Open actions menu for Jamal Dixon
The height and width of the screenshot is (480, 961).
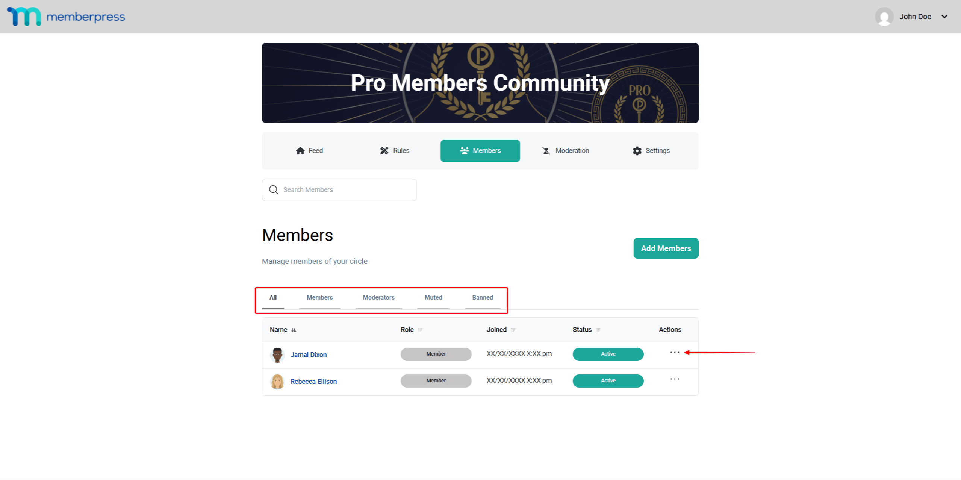point(675,353)
